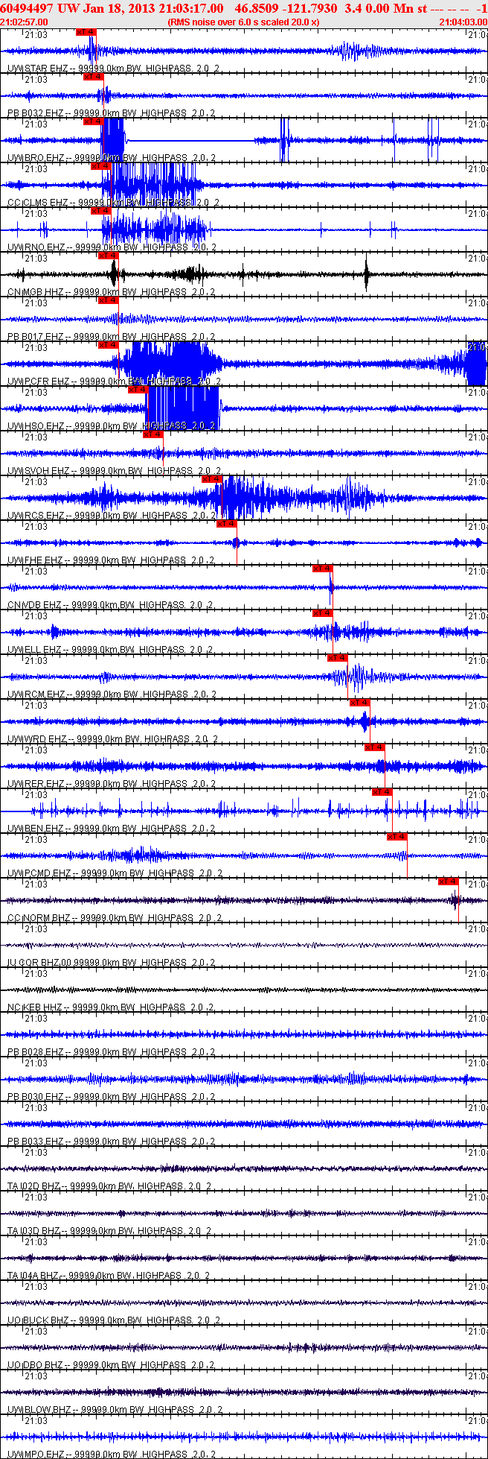Click the arrival pick marker on PCFR trace

[109, 345]
